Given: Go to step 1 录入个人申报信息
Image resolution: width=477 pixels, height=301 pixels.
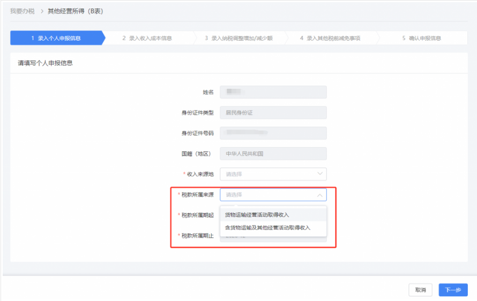Looking at the screenshot, I should [x=56, y=38].
